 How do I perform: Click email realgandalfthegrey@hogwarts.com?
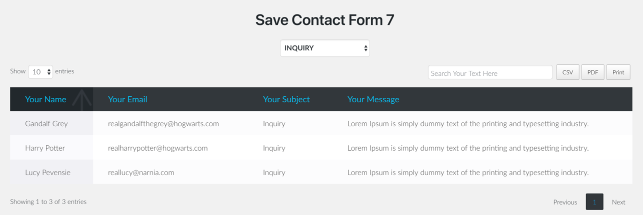[163, 123]
